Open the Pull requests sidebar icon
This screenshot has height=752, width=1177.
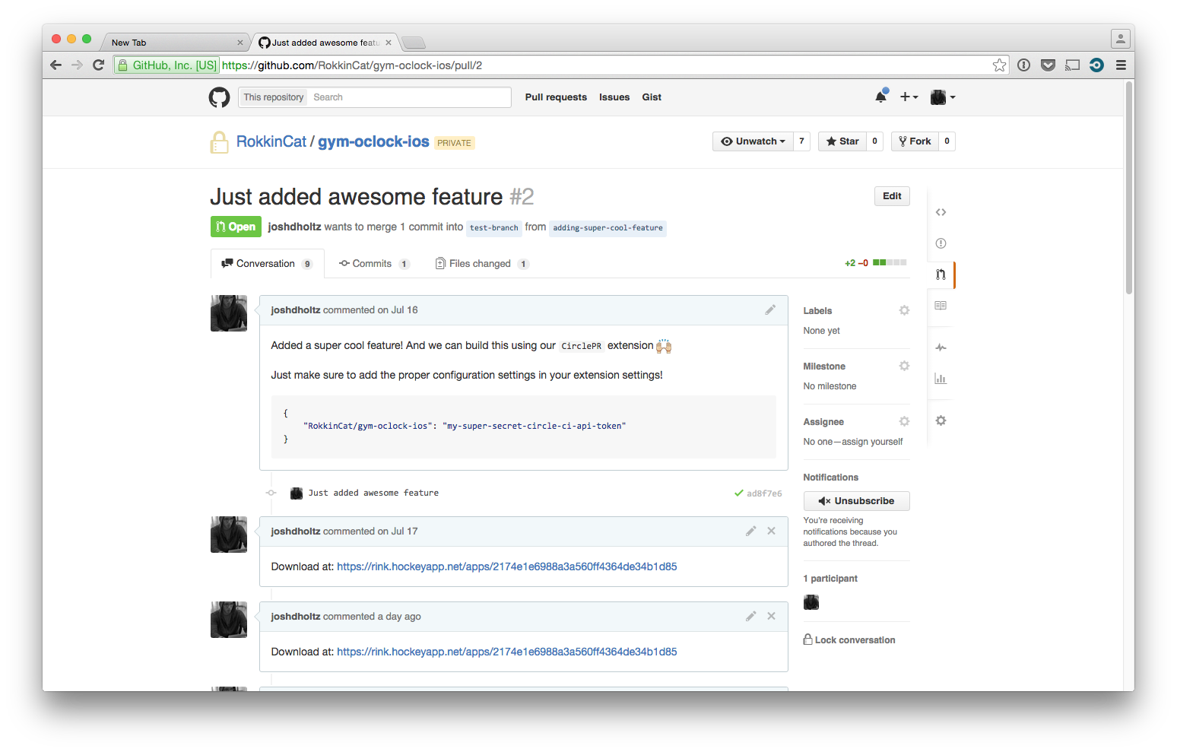tap(941, 274)
